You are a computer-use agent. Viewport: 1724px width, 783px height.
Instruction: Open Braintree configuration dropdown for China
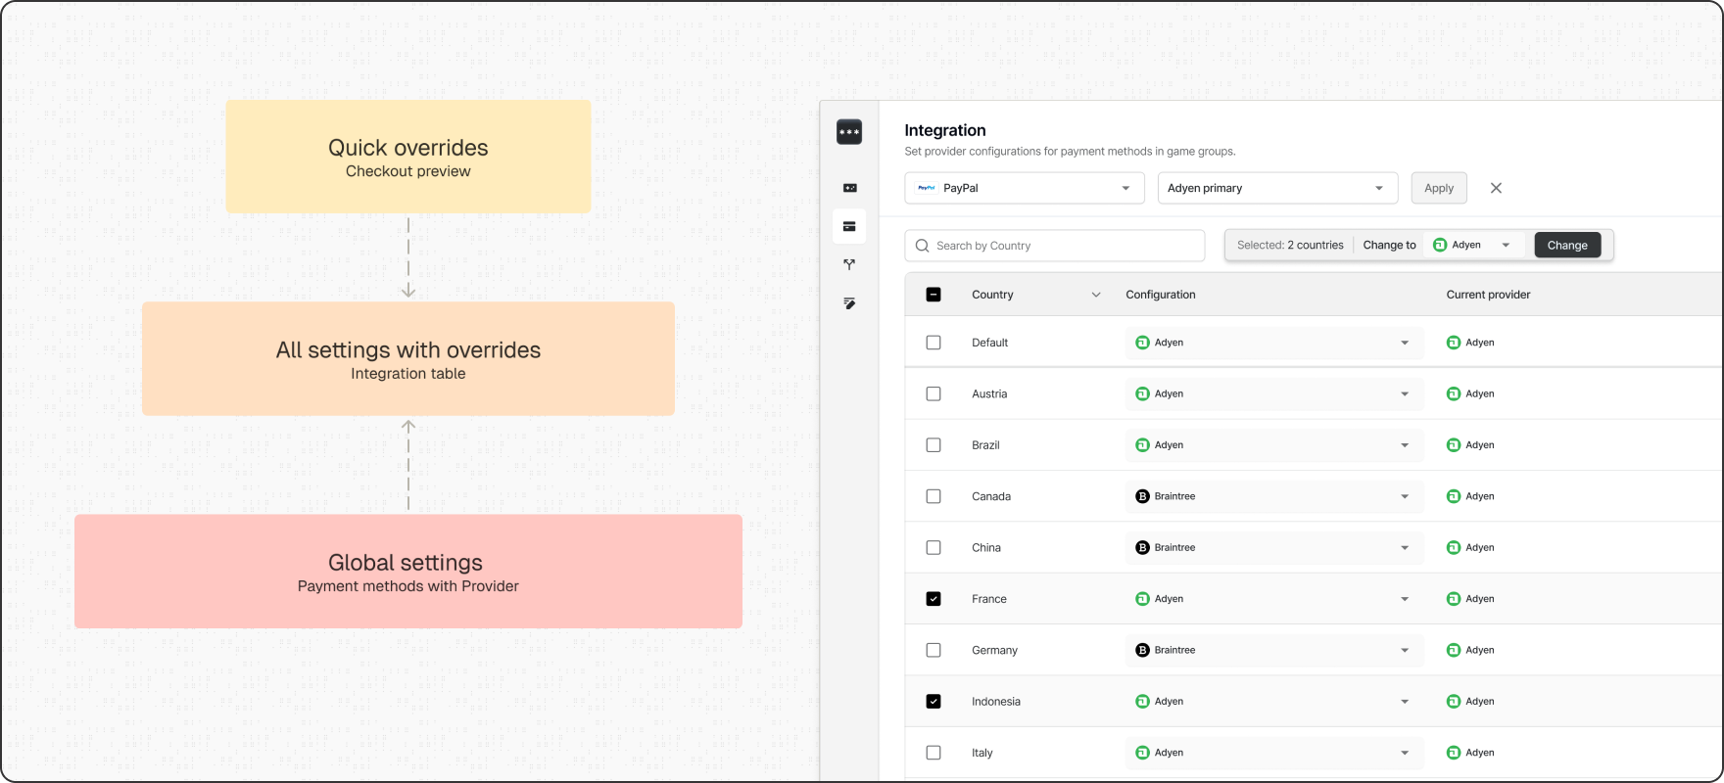pyautogui.click(x=1274, y=548)
